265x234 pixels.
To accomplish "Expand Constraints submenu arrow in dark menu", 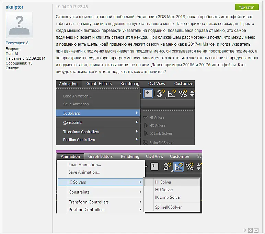I will pos(137,122).
